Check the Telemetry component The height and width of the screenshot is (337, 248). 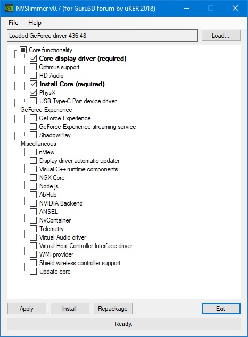[x=34, y=229]
